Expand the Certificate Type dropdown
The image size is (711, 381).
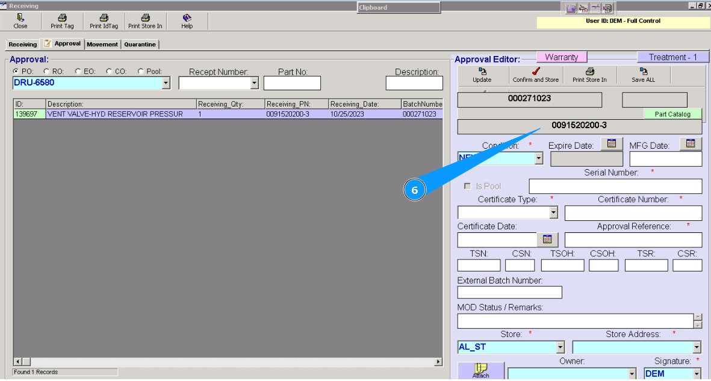553,212
